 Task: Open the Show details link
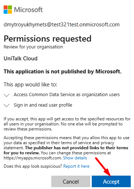click(x=75, y=158)
